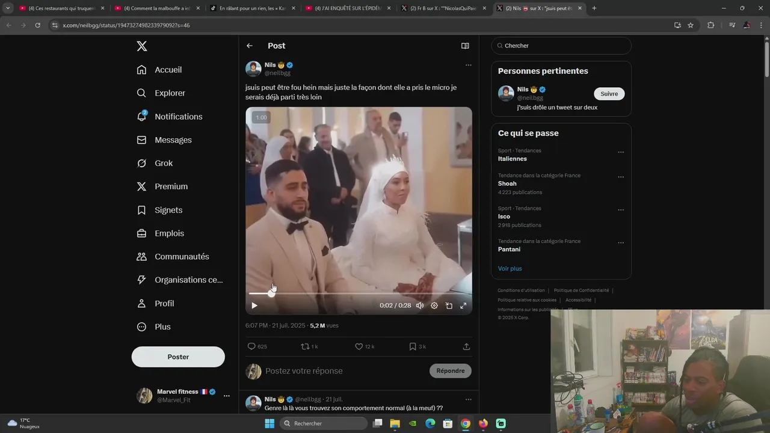The image size is (770, 433).
Task: Open options for Italiennes trend
Action: [x=621, y=152]
